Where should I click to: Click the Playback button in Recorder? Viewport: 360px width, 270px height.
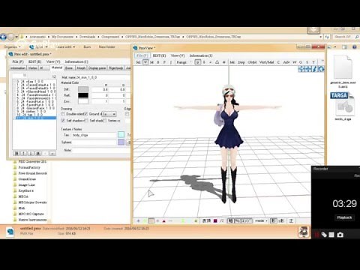tap(344, 217)
